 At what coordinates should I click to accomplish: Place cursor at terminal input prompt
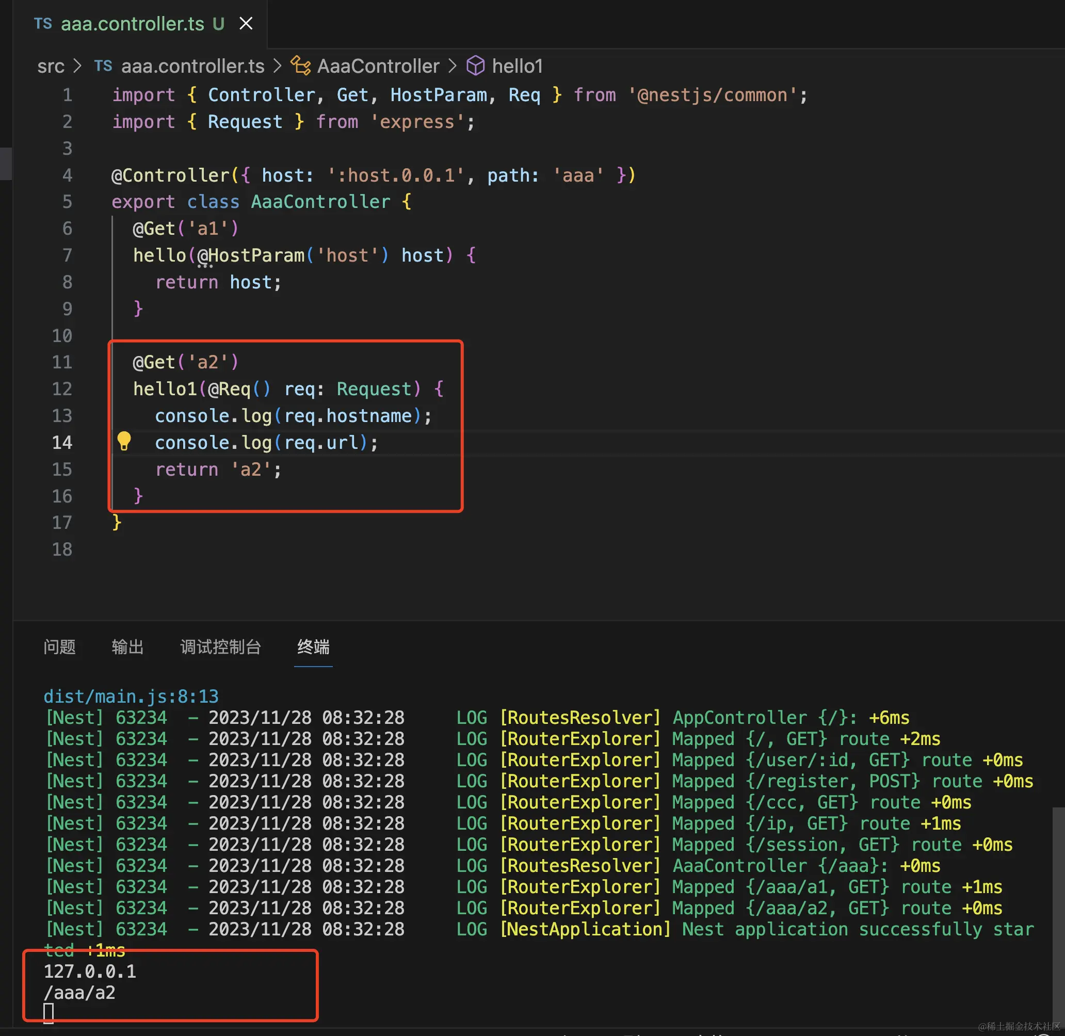point(49,1013)
